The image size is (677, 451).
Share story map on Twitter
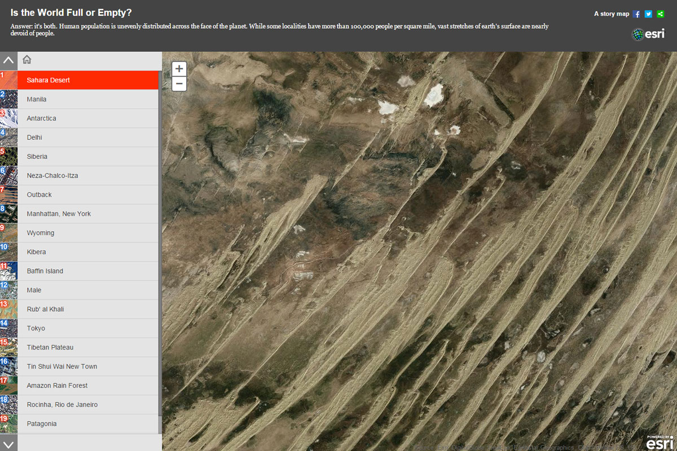649,14
